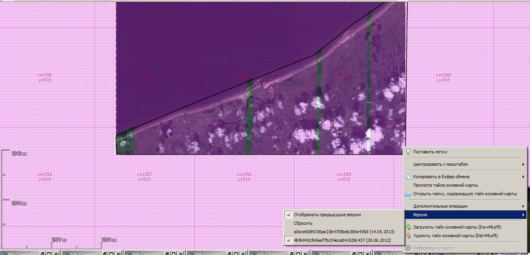Click the info icon beside "Информация о карте"
530x255 pixels.
408,248
